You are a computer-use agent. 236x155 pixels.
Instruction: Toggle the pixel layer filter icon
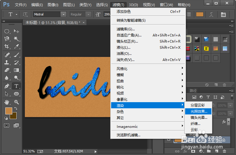coord(194,97)
